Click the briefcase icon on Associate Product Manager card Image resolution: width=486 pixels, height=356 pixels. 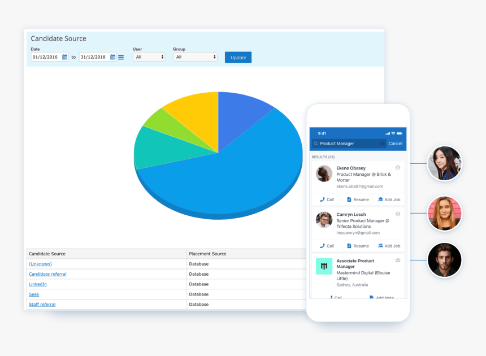(x=397, y=260)
